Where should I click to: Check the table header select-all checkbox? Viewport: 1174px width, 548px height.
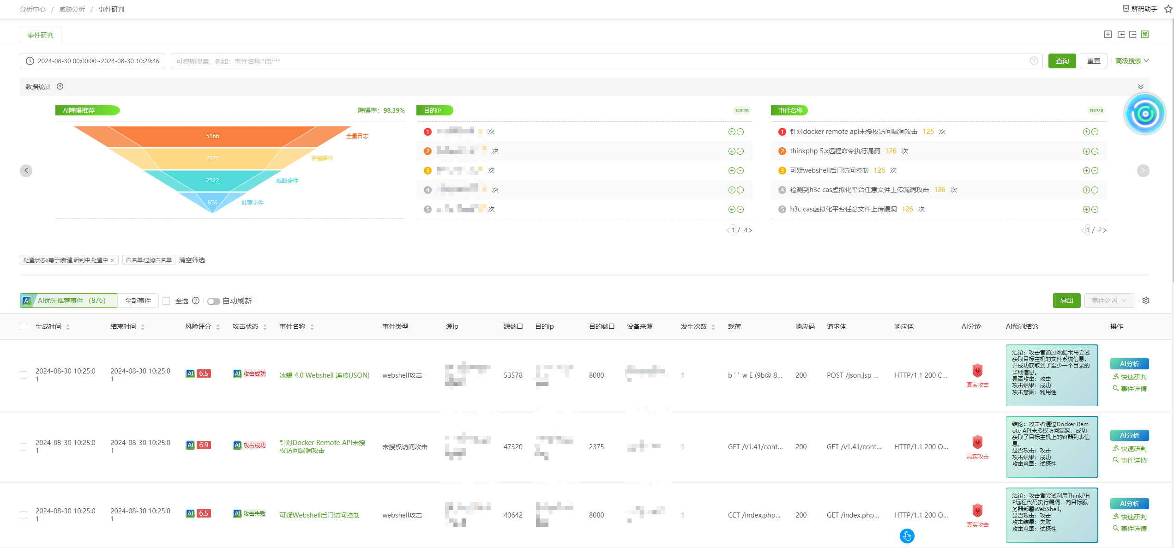click(x=24, y=326)
